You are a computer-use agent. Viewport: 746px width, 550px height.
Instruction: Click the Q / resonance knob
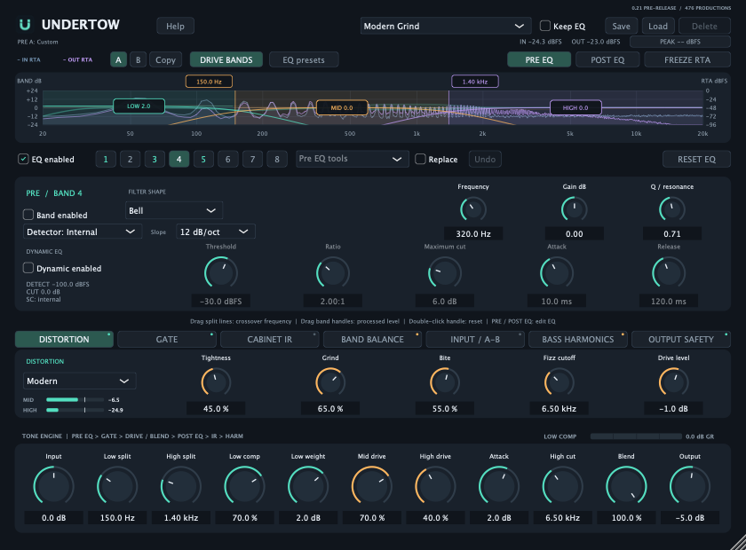point(671,209)
